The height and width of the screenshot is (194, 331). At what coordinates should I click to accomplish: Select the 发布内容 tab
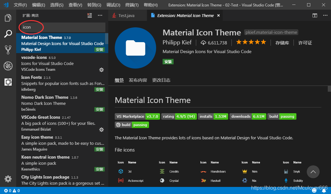138,80
